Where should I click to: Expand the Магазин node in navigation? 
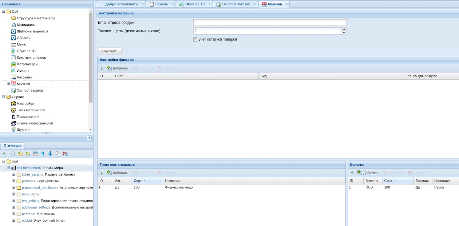[x=8, y=84]
